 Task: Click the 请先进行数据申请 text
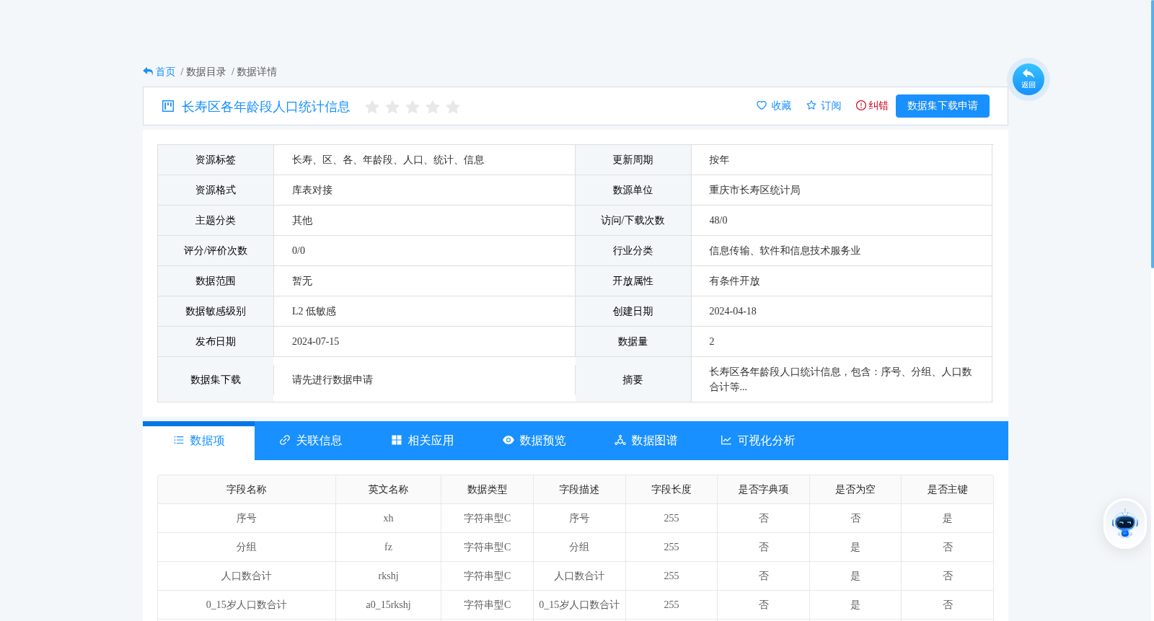[x=332, y=379]
